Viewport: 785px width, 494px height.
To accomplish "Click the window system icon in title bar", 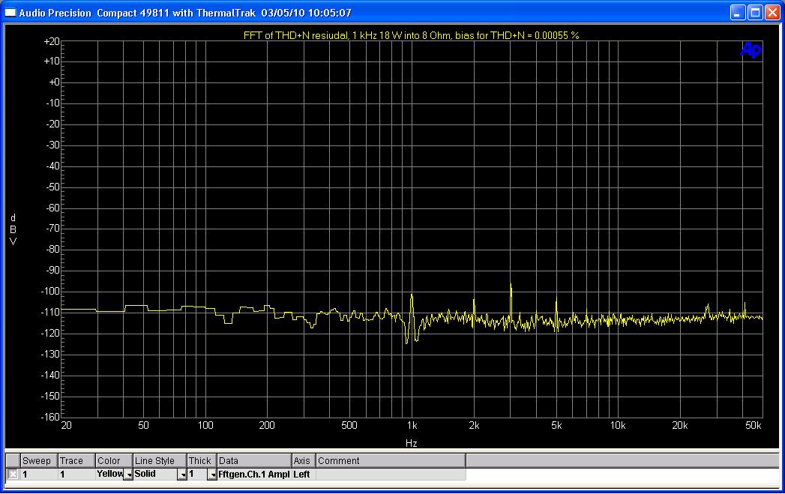I will (10, 13).
